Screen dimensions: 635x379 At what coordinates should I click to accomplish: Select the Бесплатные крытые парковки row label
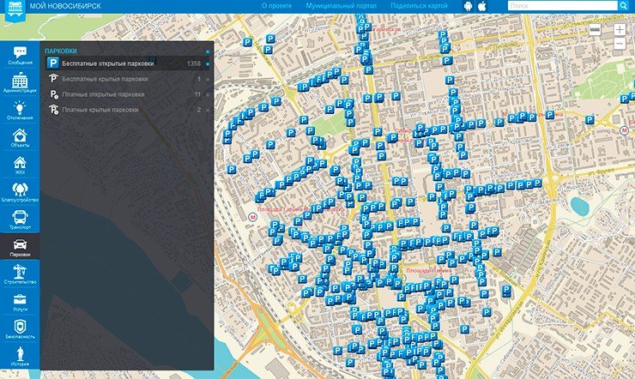click(105, 79)
